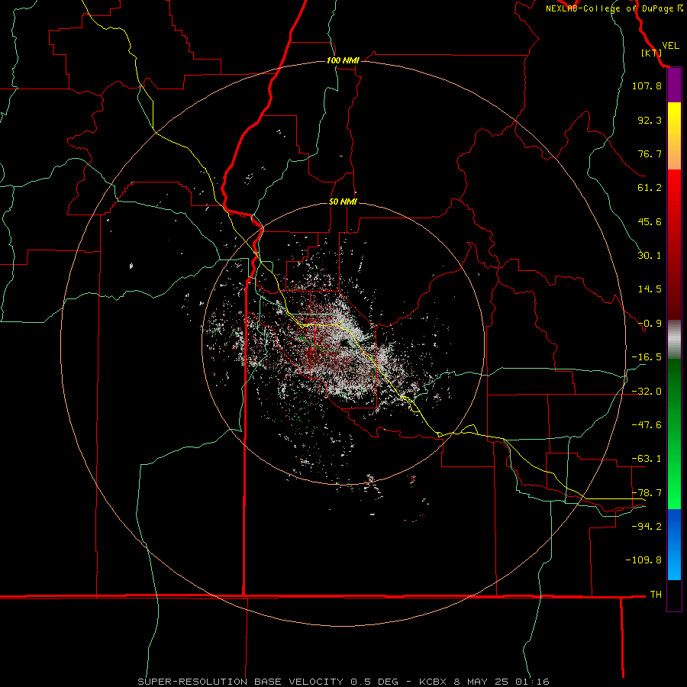Click the 61.2 velocity scale value
The image size is (687, 687).
pos(650,188)
